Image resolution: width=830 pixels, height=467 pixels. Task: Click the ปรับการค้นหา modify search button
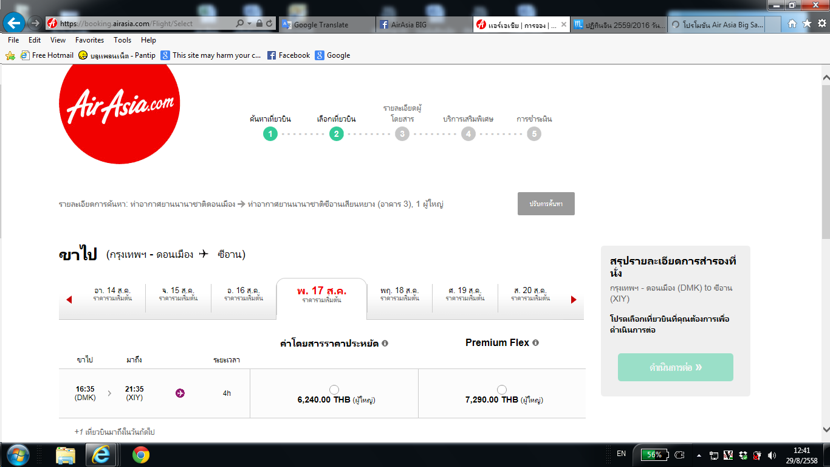[546, 204]
